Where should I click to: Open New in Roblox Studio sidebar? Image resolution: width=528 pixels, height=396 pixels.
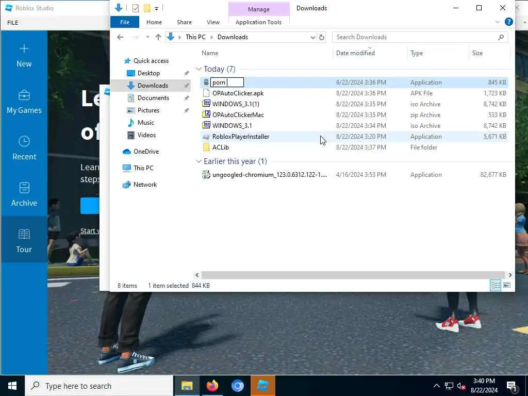pyautogui.click(x=24, y=56)
